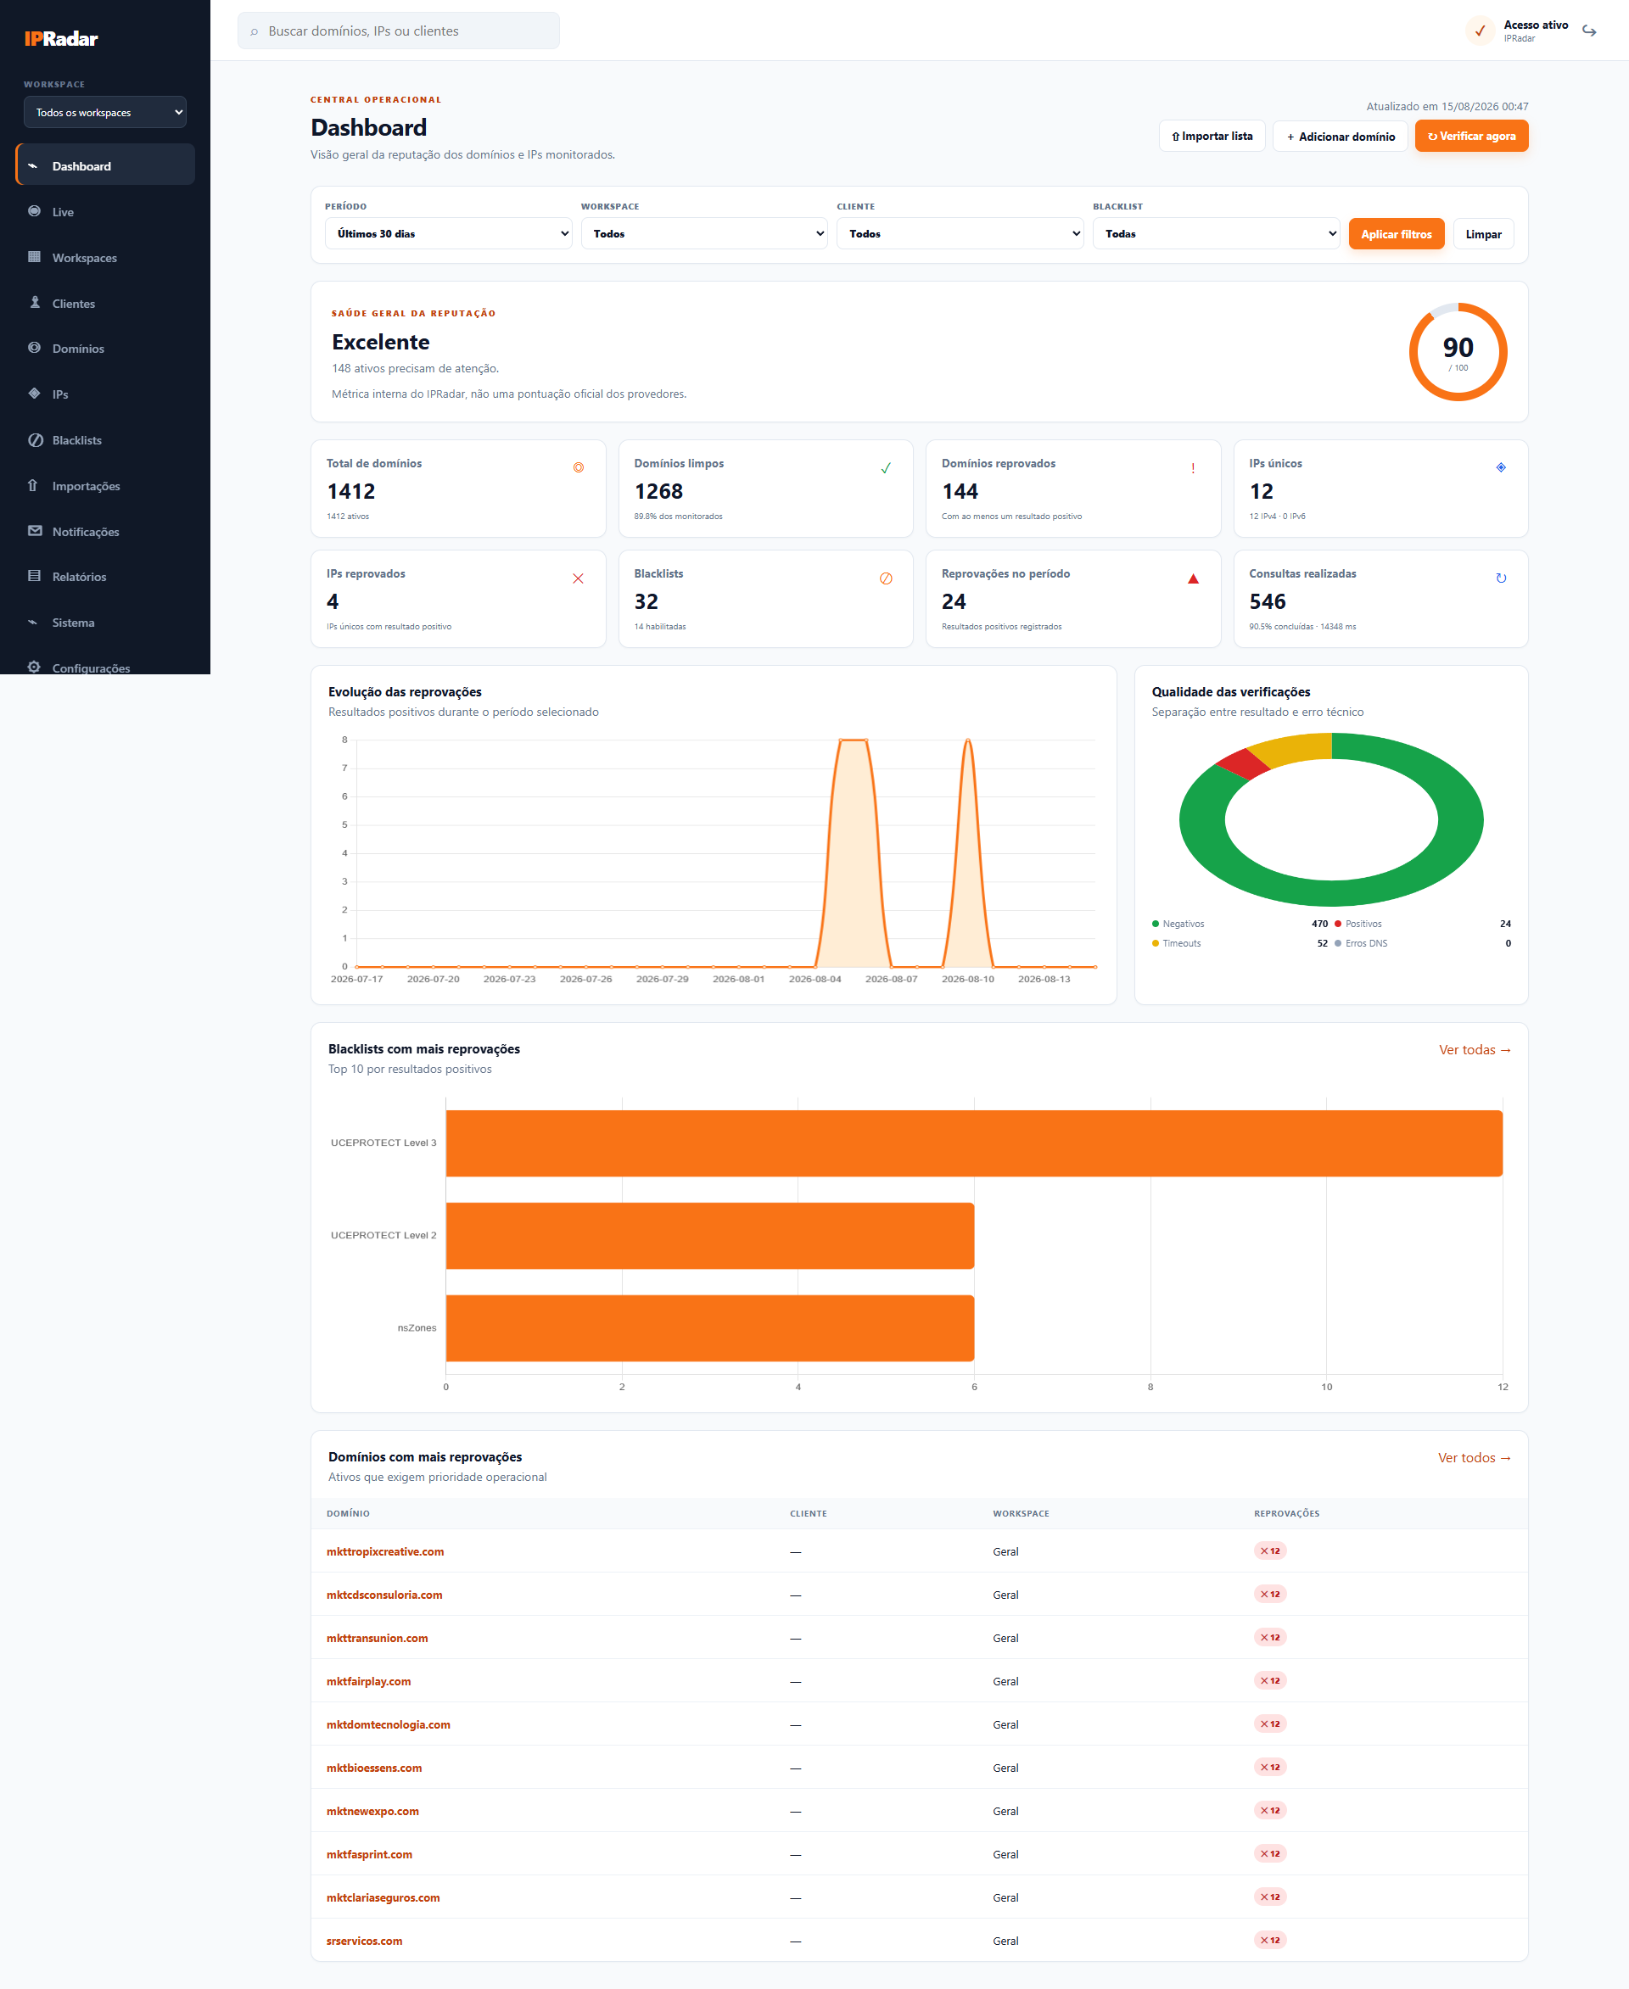Click the IPRadar logo
The image size is (1629, 1989).
click(61, 38)
